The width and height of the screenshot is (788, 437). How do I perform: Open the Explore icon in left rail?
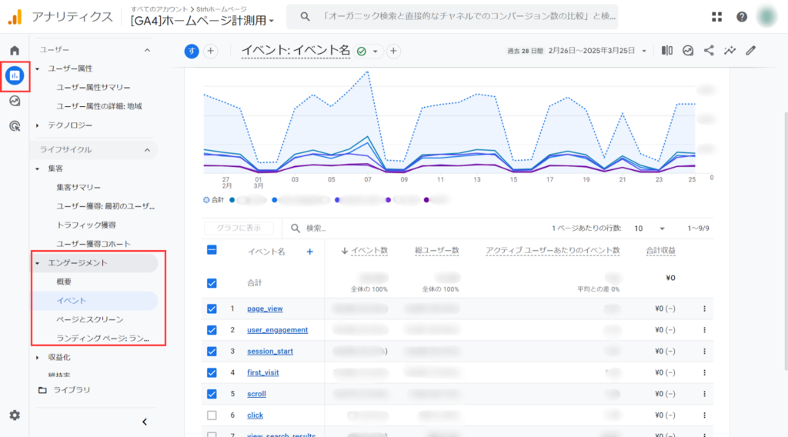click(x=15, y=101)
